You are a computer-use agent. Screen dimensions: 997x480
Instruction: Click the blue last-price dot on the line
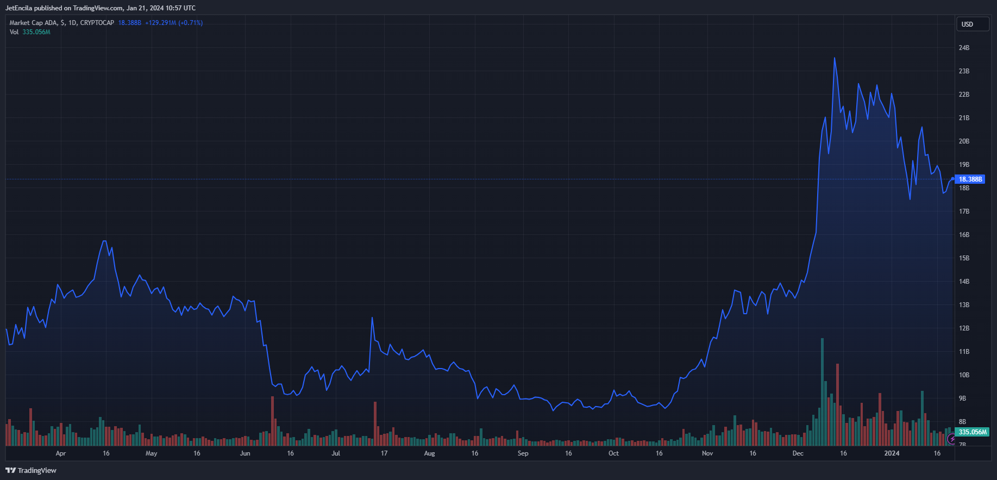pyautogui.click(x=952, y=179)
